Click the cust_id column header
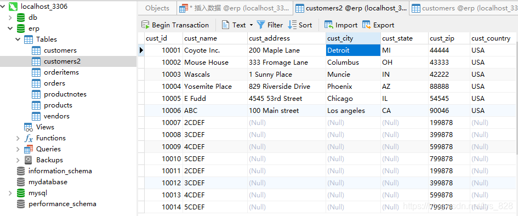The width and height of the screenshot is (518, 216). (163, 38)
